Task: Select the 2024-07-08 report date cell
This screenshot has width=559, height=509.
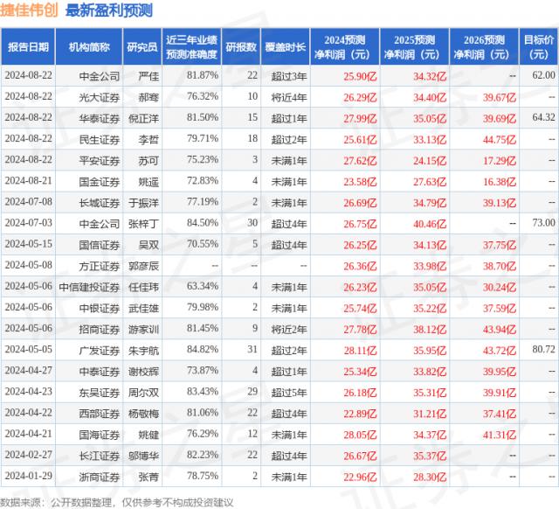Action: (x=28, y=201)
